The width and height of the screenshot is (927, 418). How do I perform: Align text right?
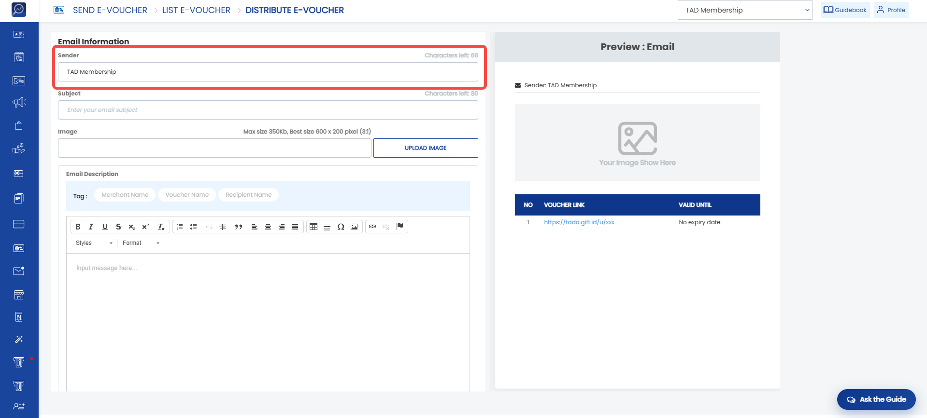(282, 227)
